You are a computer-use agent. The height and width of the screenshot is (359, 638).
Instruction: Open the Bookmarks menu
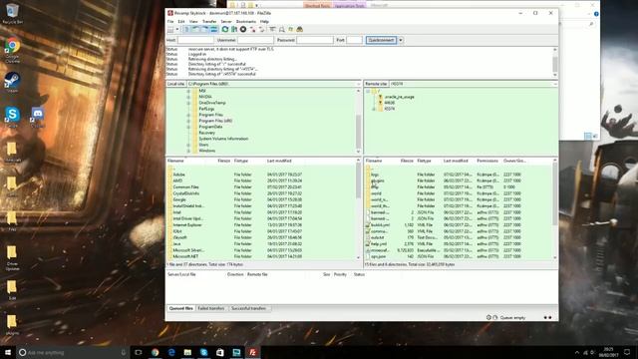[246, 21]
